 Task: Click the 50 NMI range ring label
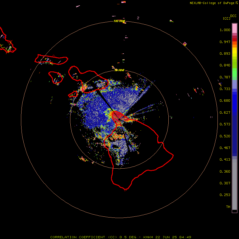(x=119, y=70)
